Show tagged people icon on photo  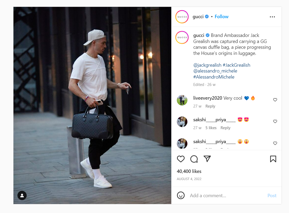(22, 195)
